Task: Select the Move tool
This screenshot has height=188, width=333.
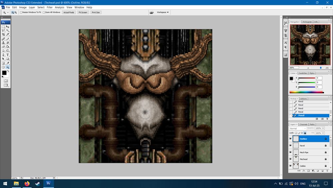Action: click(8, 27)
